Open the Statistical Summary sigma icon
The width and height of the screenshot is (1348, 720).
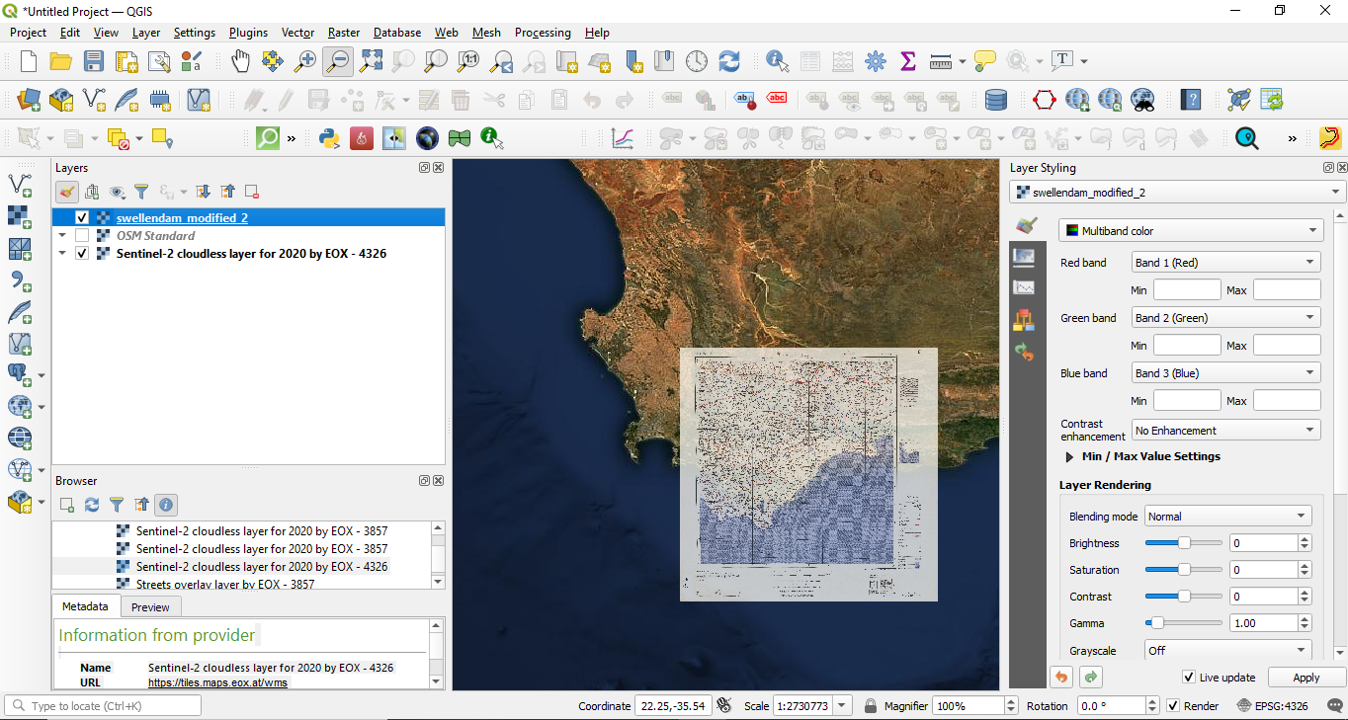point(908,61)
